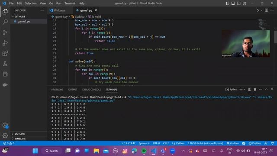Switch to the Terminal tab
The image size is (277, 156).
pyautogui.click(x=112, y=90)
